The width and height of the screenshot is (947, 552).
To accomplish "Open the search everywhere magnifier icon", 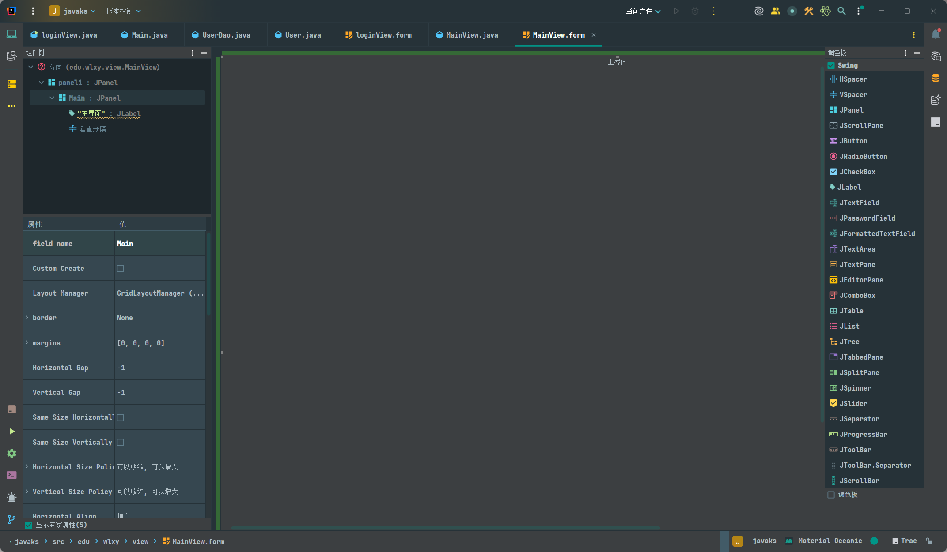I will [841, 11].
